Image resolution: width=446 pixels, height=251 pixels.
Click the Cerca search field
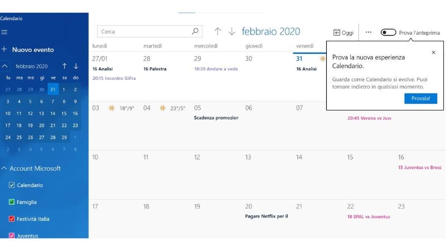(x=144, y=32)
